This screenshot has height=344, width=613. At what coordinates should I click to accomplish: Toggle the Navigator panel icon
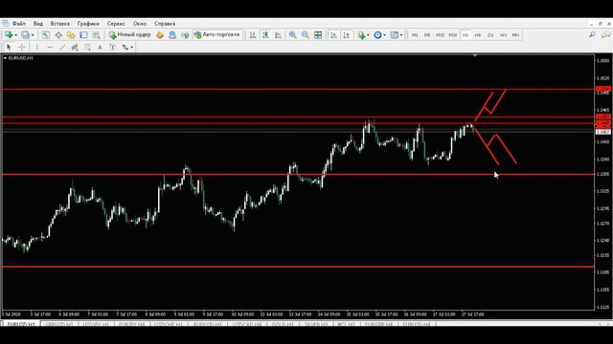[x=71, y=35]
